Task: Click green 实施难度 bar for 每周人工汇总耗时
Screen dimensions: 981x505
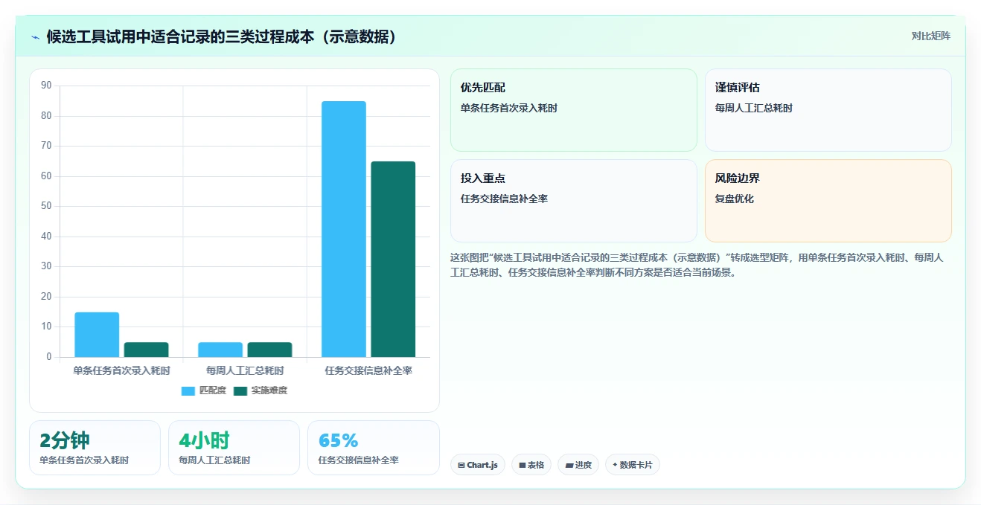Action: click(x=269, y=350)
